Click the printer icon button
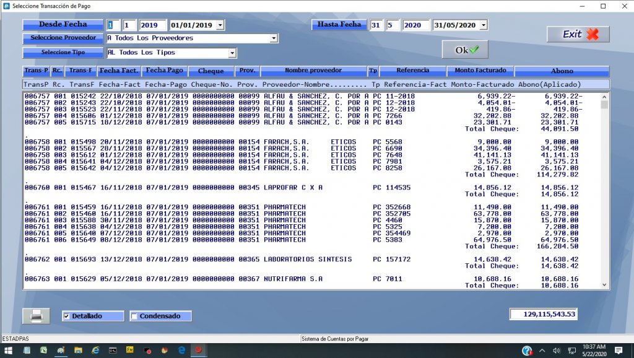The width and height of the screenshot is (634, 358). (37, 316)
